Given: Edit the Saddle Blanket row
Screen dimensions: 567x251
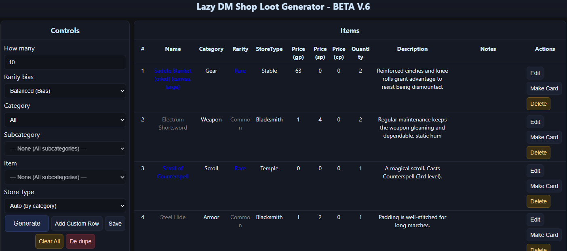Looking at the screenshot, I should coord(535,73).
